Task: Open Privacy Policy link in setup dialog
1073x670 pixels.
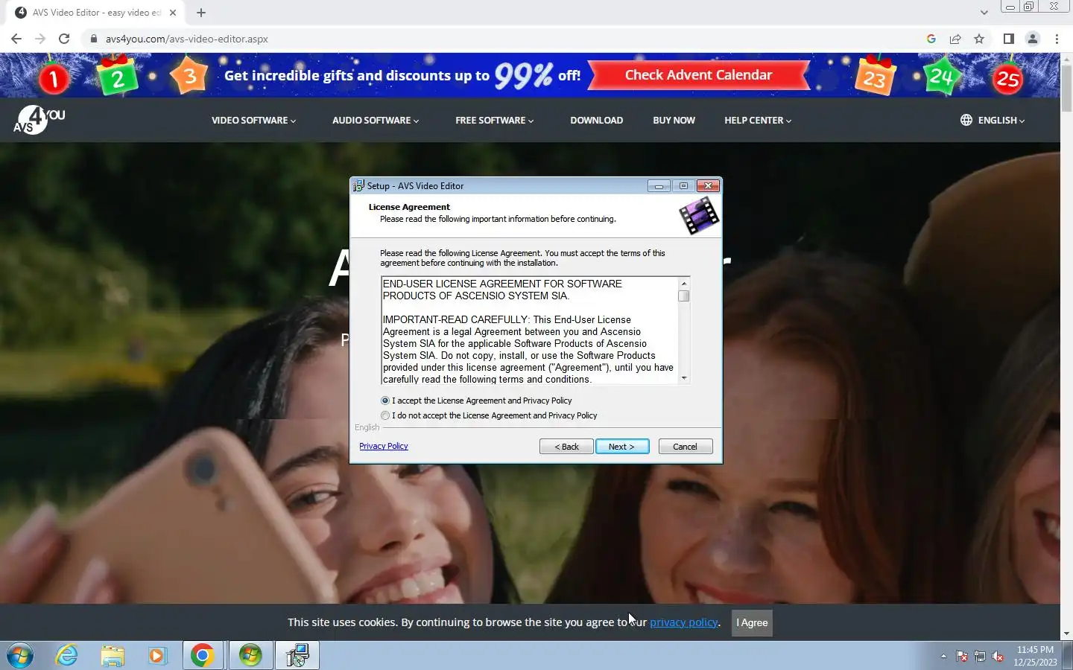Action: click(384, 446)
